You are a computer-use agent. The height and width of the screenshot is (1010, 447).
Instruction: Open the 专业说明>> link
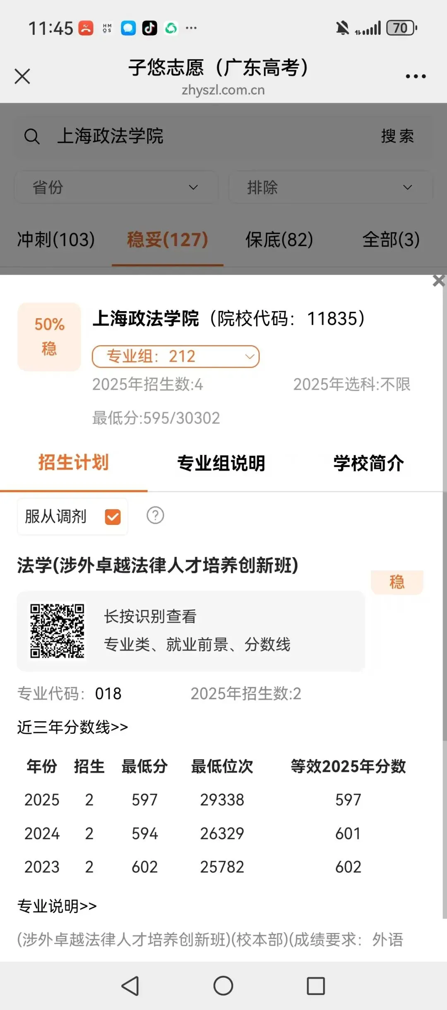click(x=57, y=906)
